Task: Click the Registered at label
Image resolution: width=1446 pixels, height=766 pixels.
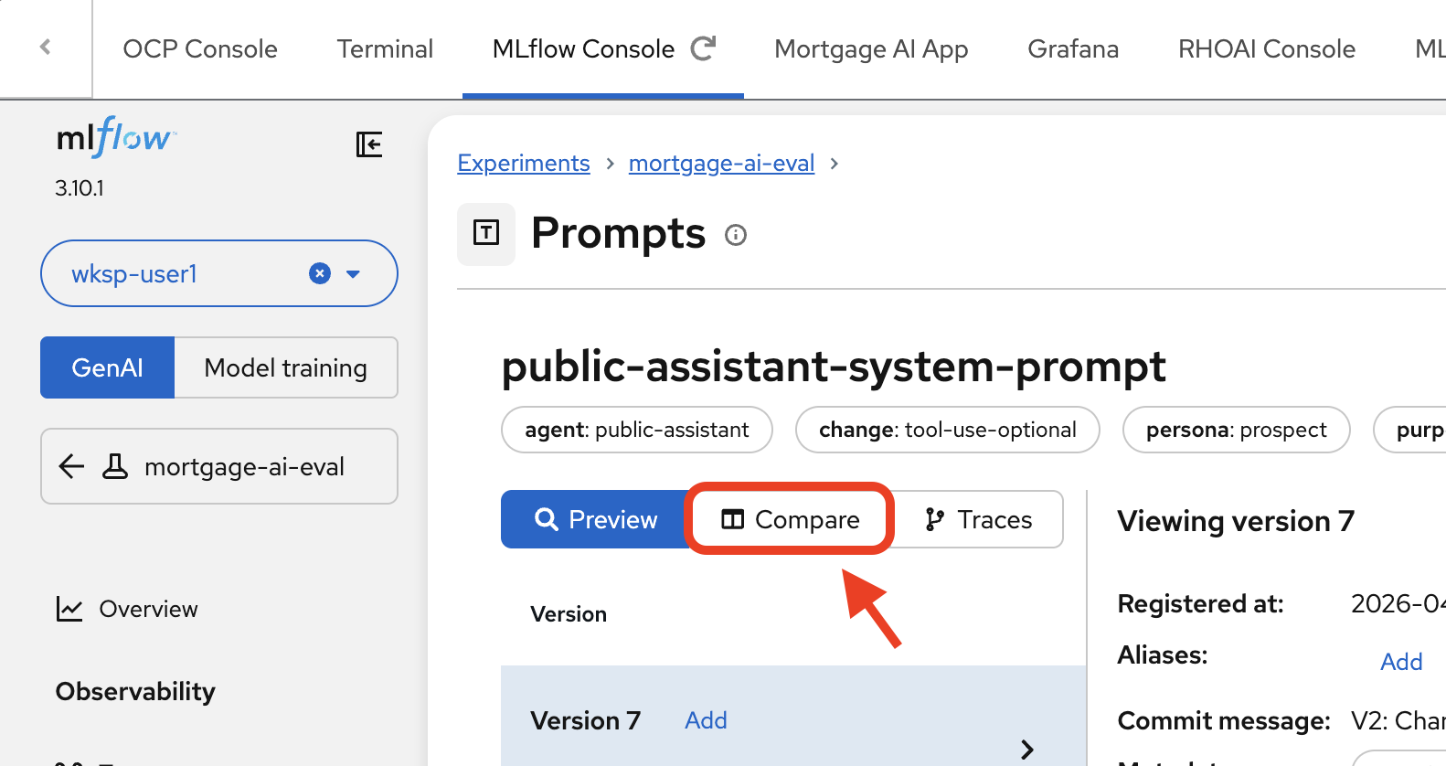Action: coord(1200,603)
